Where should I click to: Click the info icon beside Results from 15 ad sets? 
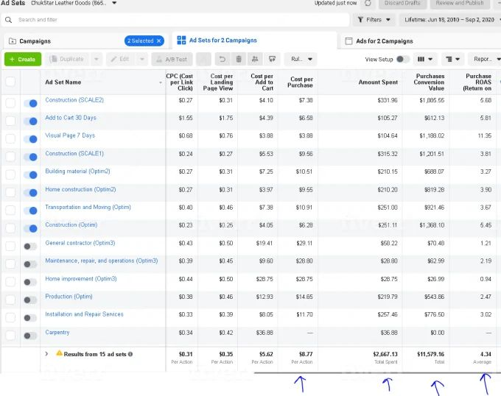coord(130,354)
